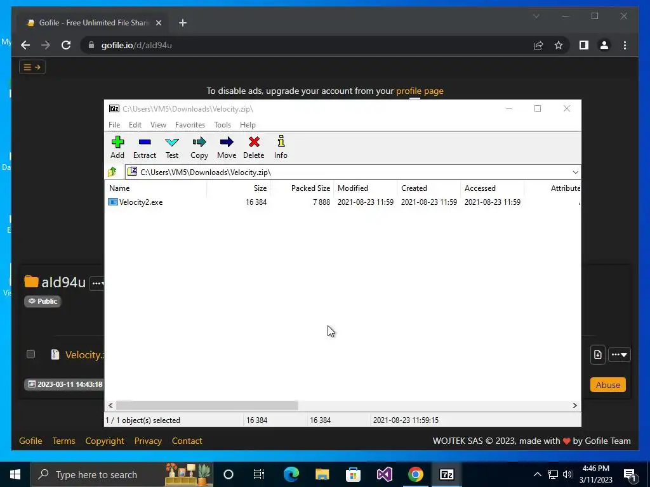Click the Velocity file link on Gofile
The image size is (650, 487).
[x=84, y=355]
